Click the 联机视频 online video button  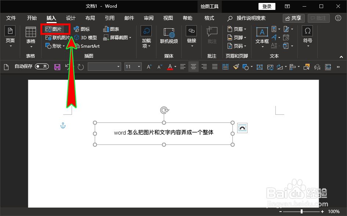point(169,36)
